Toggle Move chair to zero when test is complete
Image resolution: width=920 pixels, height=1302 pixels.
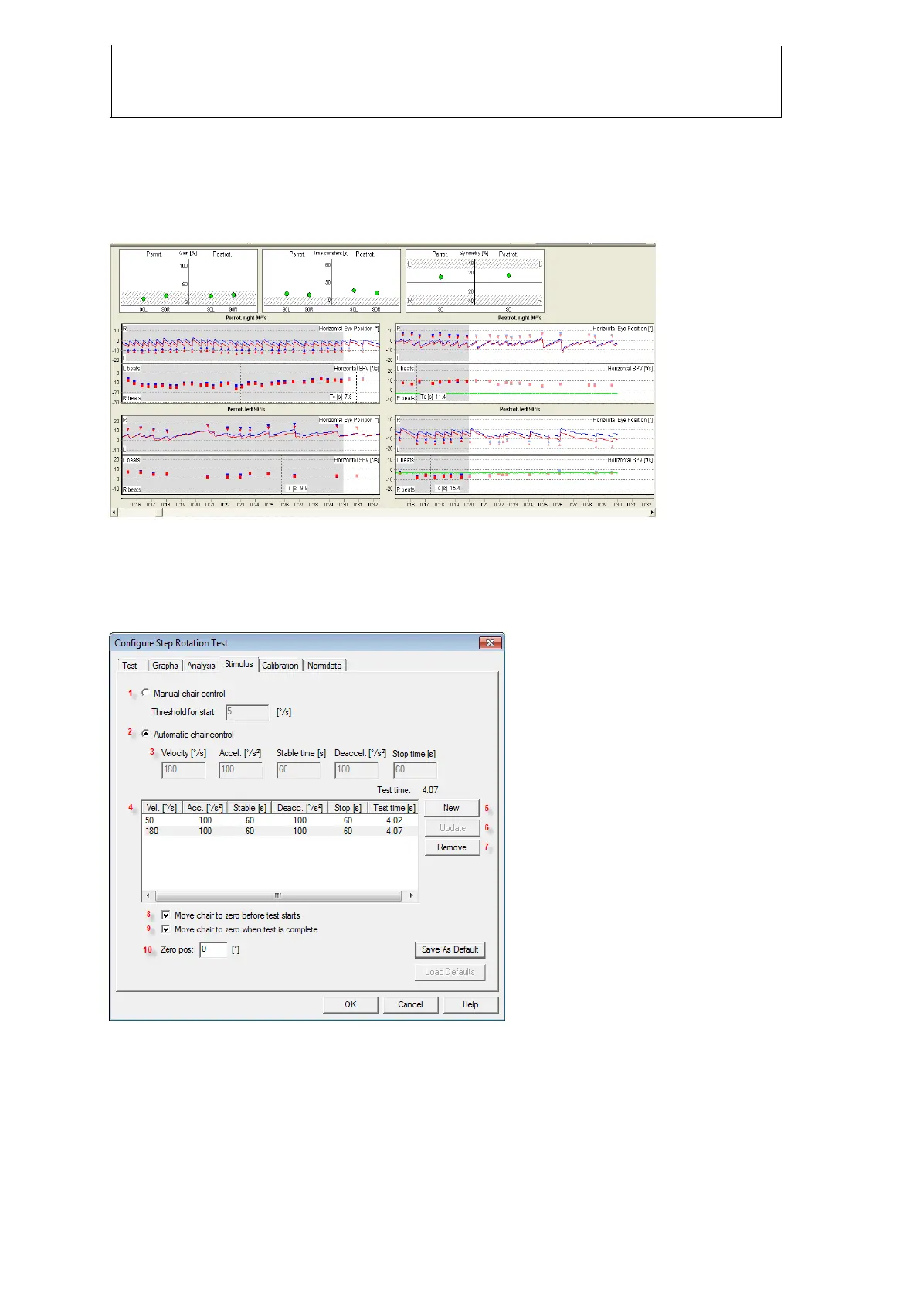(165, 929)
